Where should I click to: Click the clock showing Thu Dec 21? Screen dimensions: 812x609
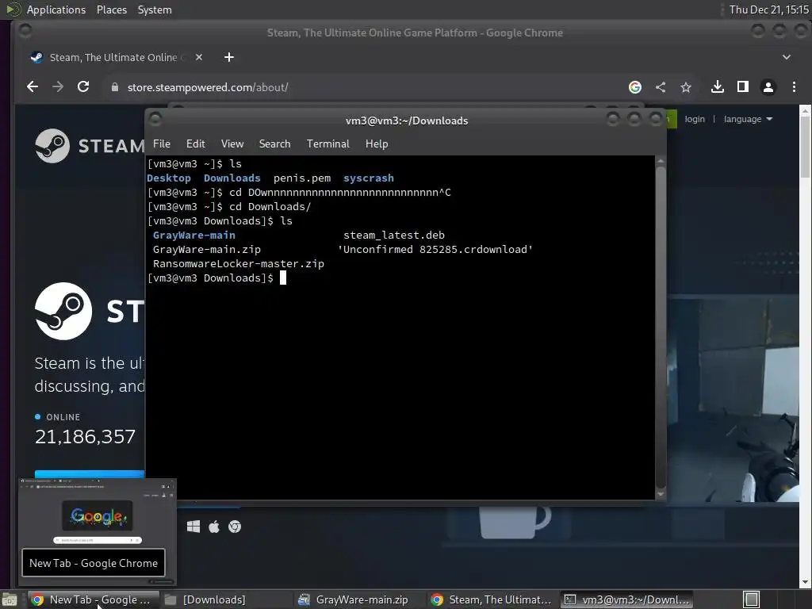pos(768,10)
